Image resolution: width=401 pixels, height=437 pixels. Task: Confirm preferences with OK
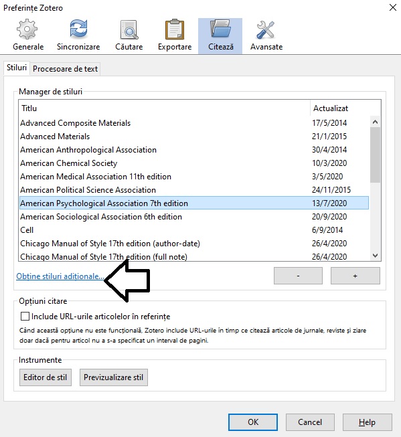point(253,422)
